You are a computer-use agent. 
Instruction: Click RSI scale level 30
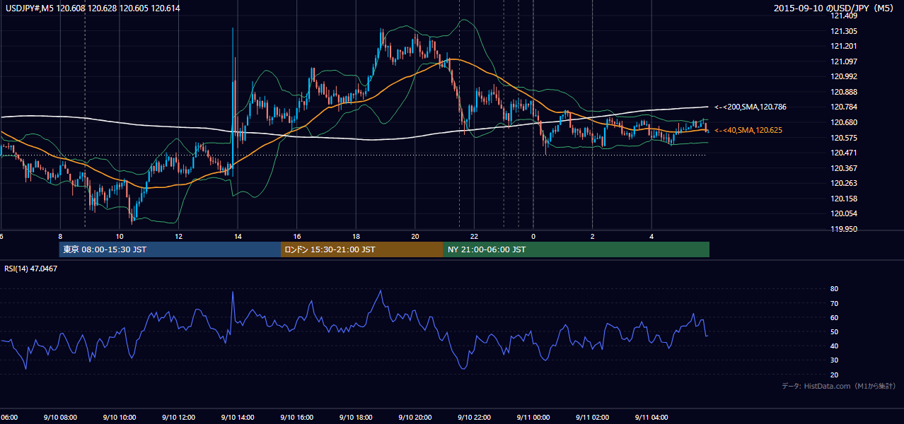click(x=835, y=360)
